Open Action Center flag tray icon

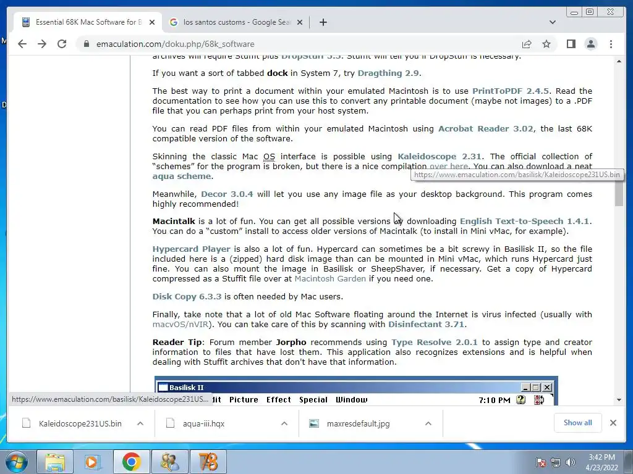(x=540, y=462)
